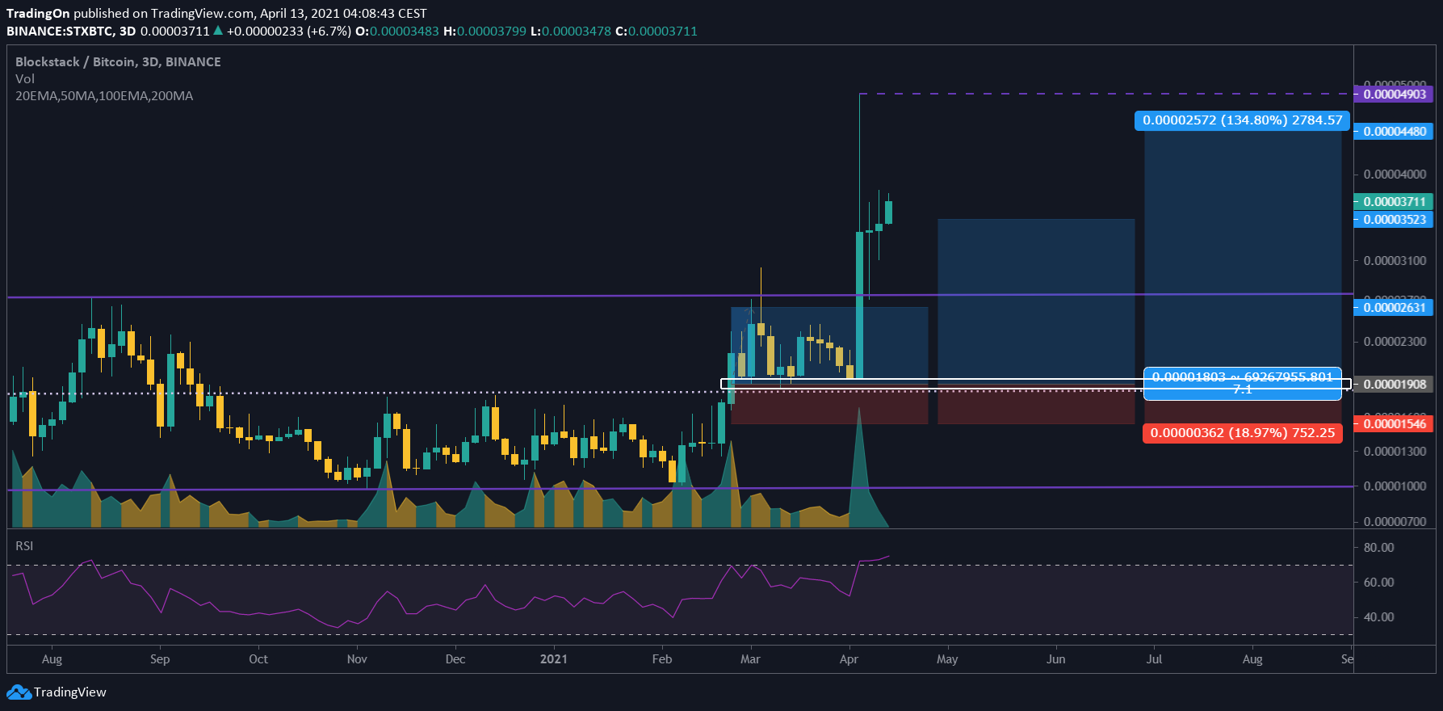Image resolution: width=1443 pixels, height=711 pixels.
Task: Click the 2021 year marker on the time axis
Action: click(x=554, y=659)
